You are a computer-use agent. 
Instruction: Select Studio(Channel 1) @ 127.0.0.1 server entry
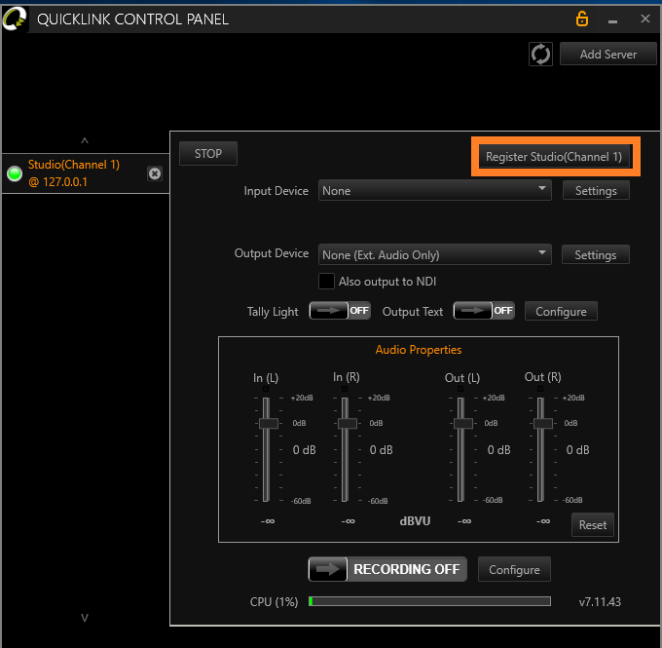click(86, 173)
